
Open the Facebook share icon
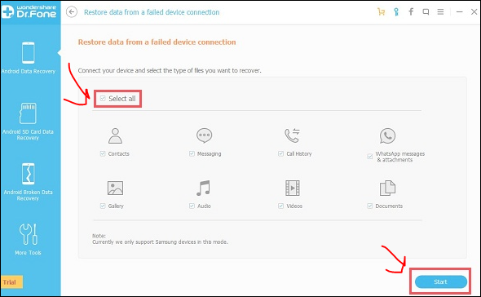click(x=411, y=12)
